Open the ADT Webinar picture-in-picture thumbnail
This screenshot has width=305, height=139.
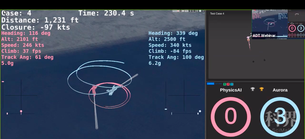(x=270, y=24)
